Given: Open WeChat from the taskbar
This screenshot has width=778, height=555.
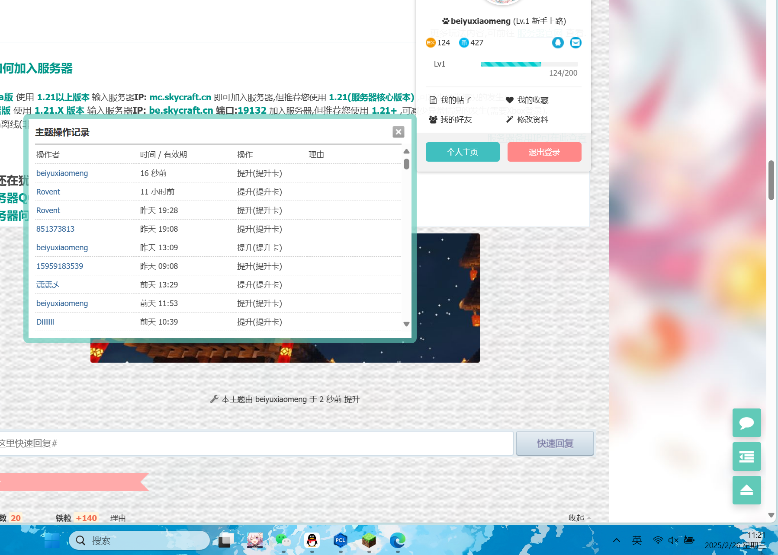Looking at the screenshot, I should click(283, 540).
